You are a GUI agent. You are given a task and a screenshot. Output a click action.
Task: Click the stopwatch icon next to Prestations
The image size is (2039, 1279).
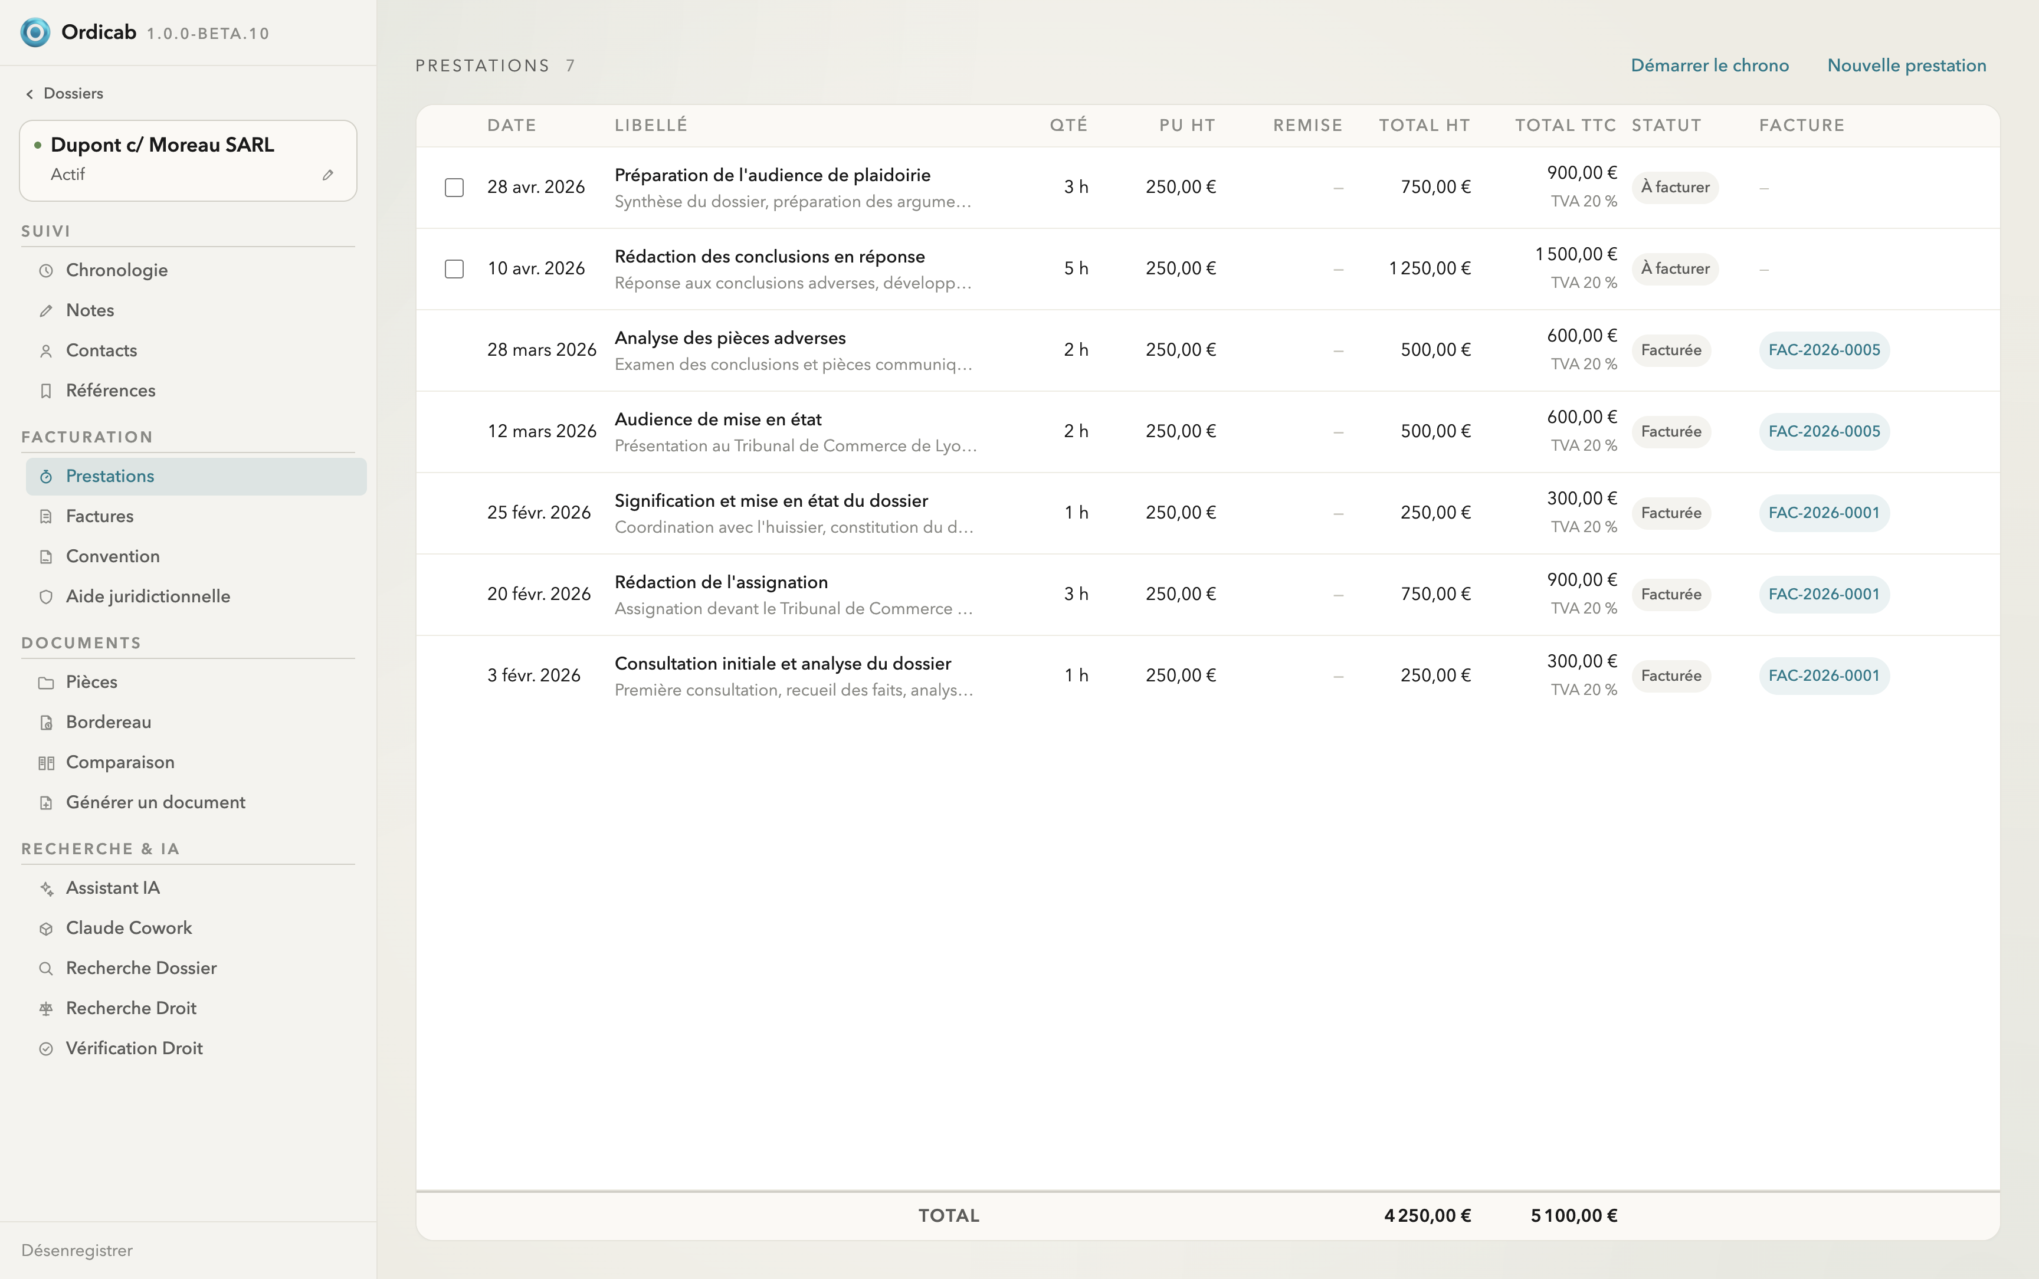pos(47,476)
